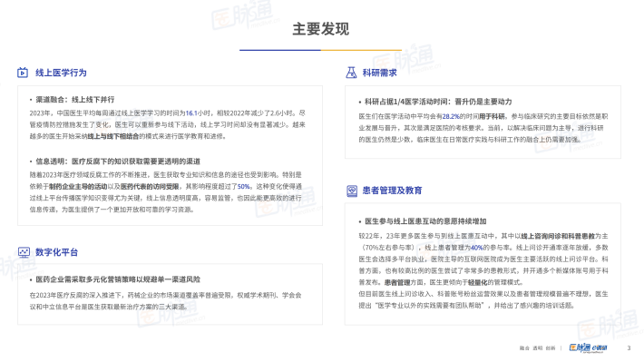Click bullet 渠道融合：线上线下并行
This screenshot has width=644, height=362.
coord(74,100)
